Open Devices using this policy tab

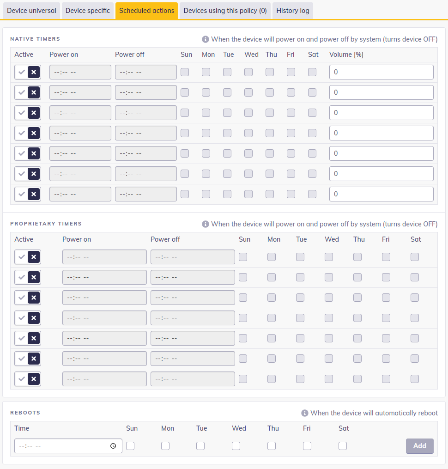click(x=225, y=11)
